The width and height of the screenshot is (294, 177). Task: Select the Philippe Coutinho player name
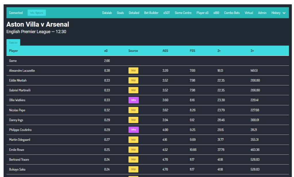20,130
